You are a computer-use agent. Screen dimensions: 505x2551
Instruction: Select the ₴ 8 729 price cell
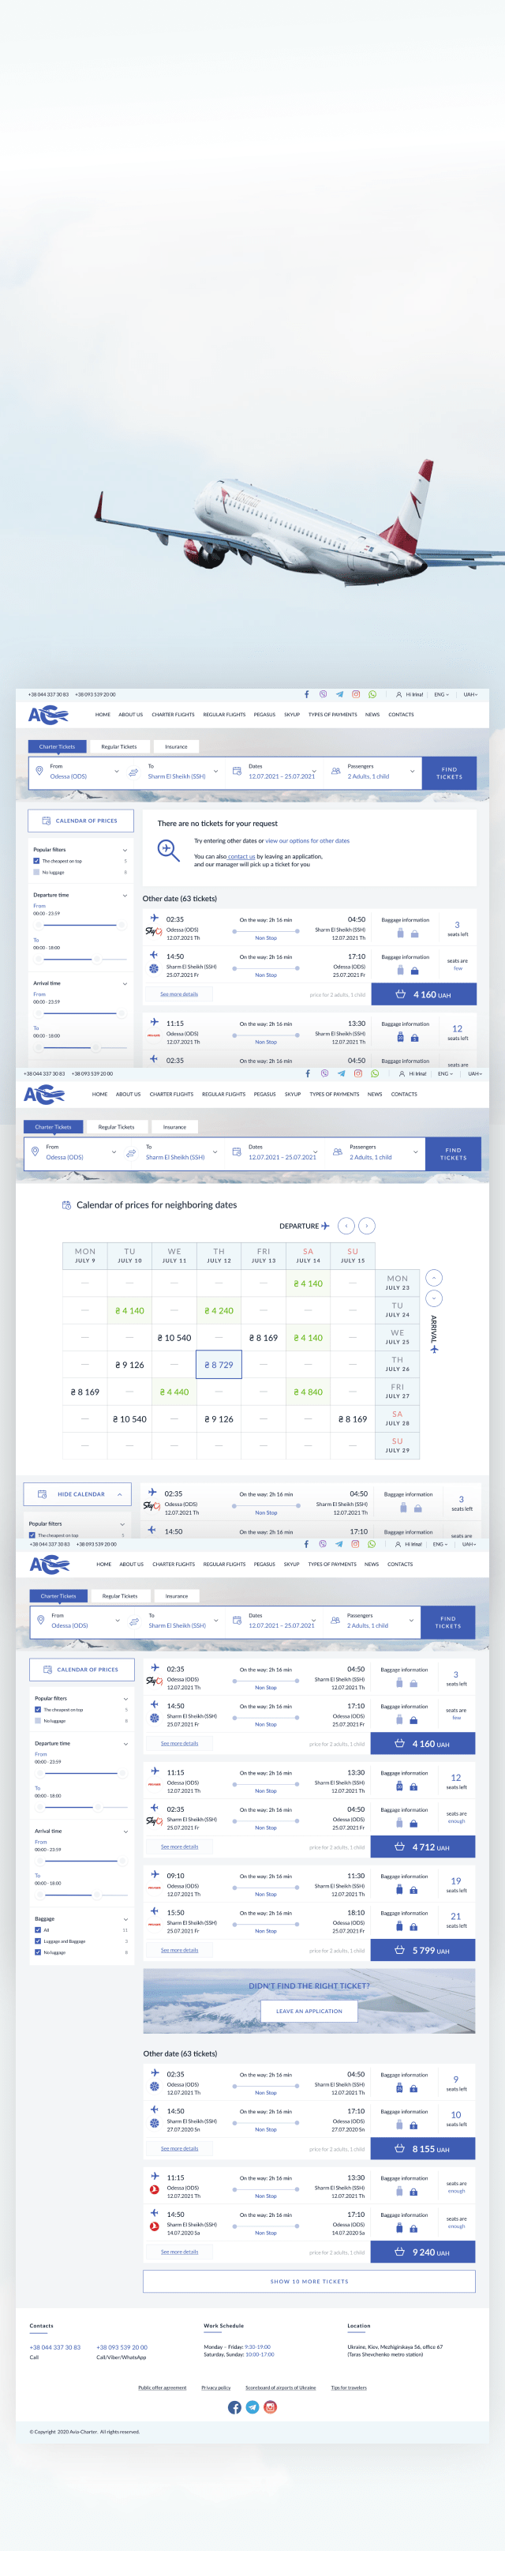(219, 1365)
